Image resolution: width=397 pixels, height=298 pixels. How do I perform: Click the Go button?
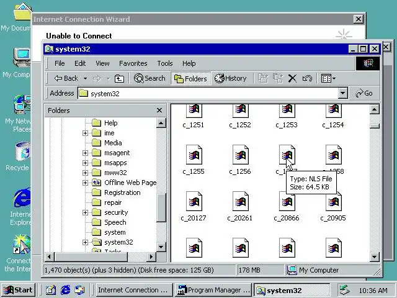point(364,94)
